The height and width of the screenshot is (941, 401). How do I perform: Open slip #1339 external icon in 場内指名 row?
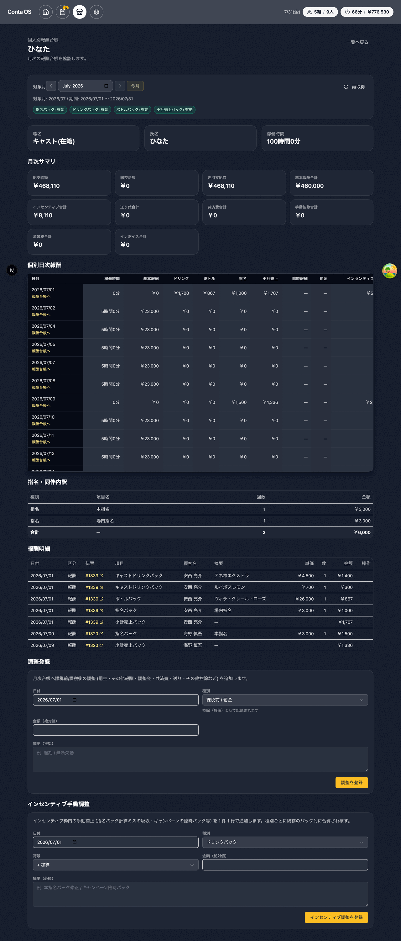coord(102,611)
